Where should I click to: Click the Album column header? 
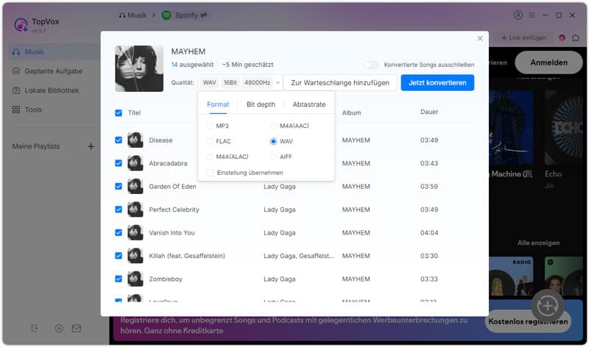(x=351, y=112)
